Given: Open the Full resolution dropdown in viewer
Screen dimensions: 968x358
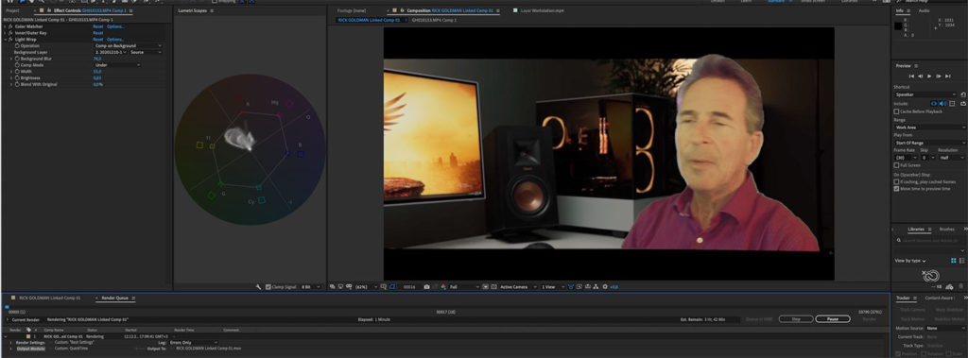Looking at the screenshot, I should tap(464, 287).
